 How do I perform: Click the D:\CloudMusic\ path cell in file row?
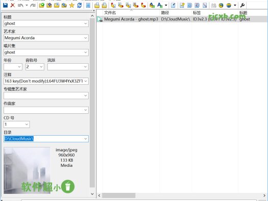click(176, 19)
